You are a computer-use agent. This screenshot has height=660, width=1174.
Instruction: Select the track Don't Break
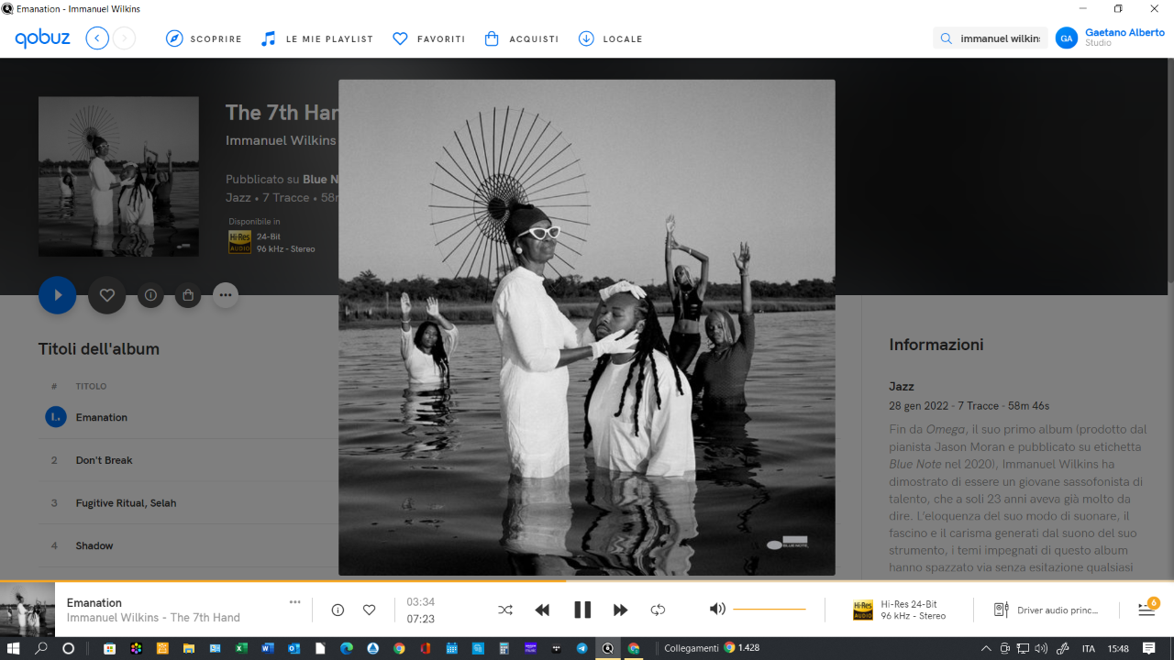pos(105,460)
